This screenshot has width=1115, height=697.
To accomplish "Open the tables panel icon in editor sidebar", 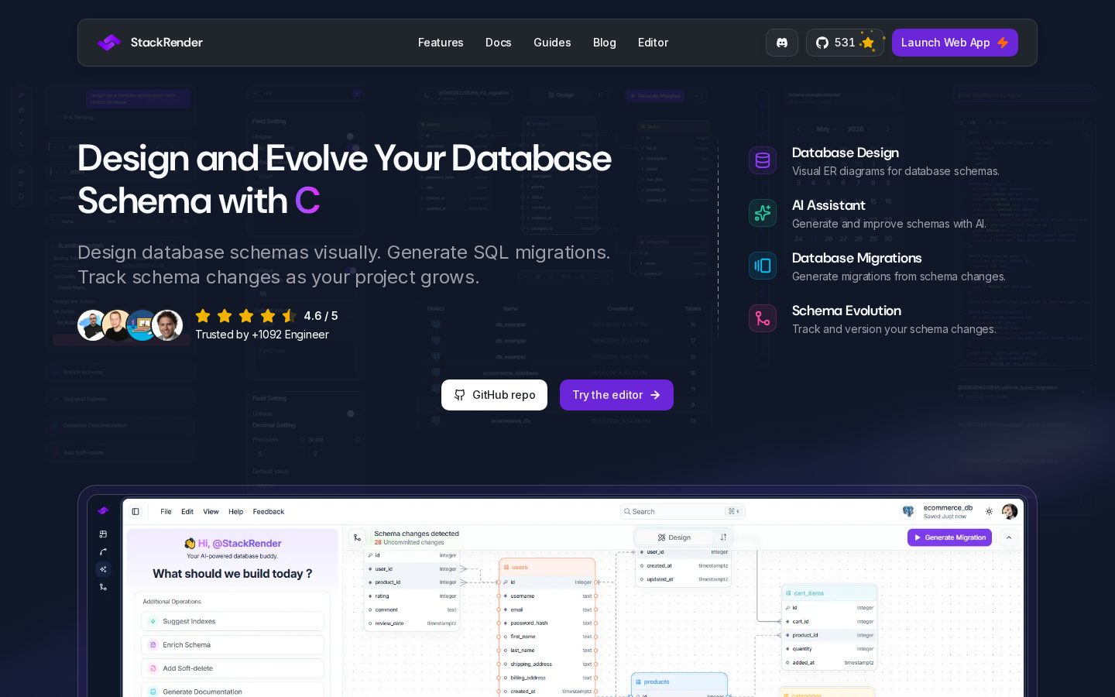I will click(x=103, y=534).
